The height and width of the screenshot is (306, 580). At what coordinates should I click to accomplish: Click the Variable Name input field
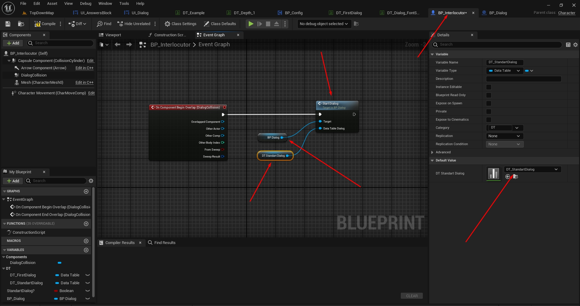504,62
